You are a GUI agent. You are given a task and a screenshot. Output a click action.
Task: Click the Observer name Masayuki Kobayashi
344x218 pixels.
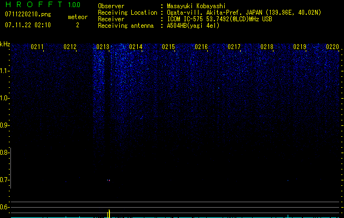click(196, 7)
